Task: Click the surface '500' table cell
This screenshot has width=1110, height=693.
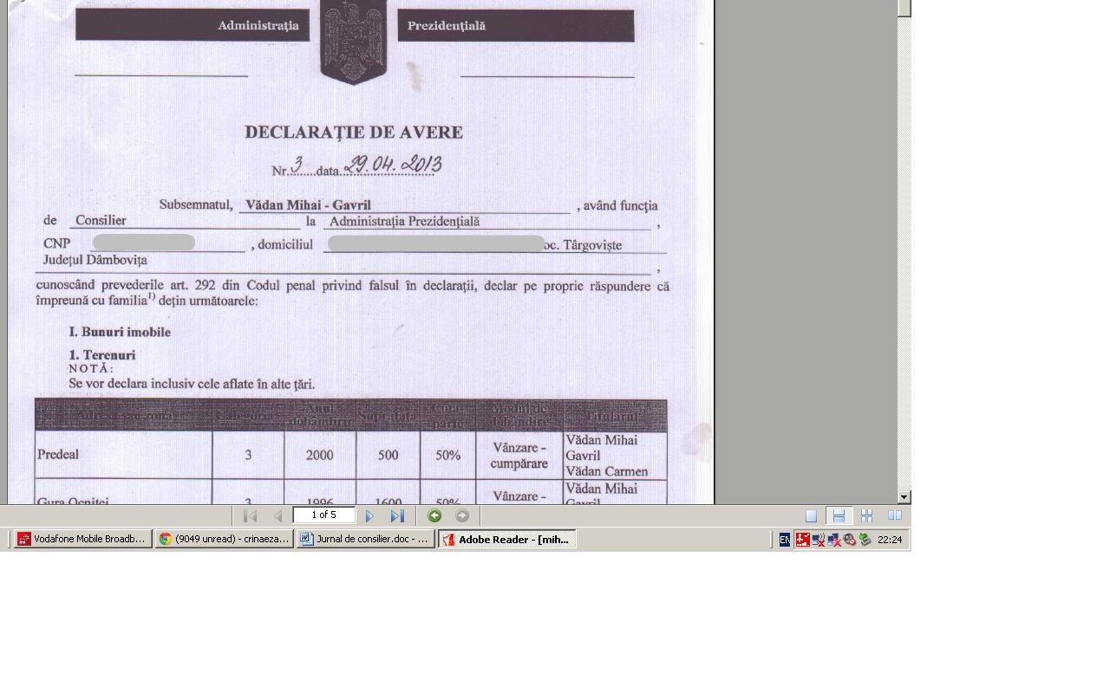Action: click(388, 455)
